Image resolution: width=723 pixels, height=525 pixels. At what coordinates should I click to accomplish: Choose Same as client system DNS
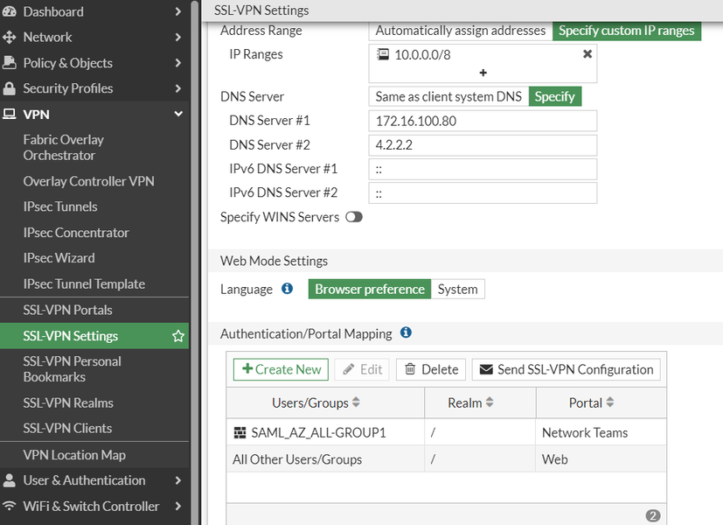coord(448,96)
